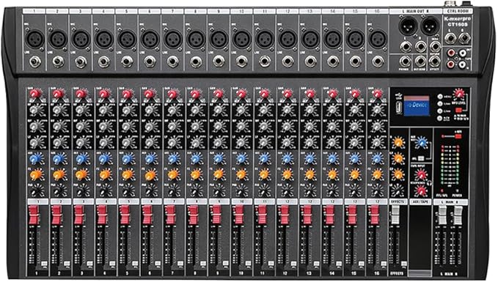498x282 pixels.
Task: Click the channel 3 red fader
Action: click(78, 215)
